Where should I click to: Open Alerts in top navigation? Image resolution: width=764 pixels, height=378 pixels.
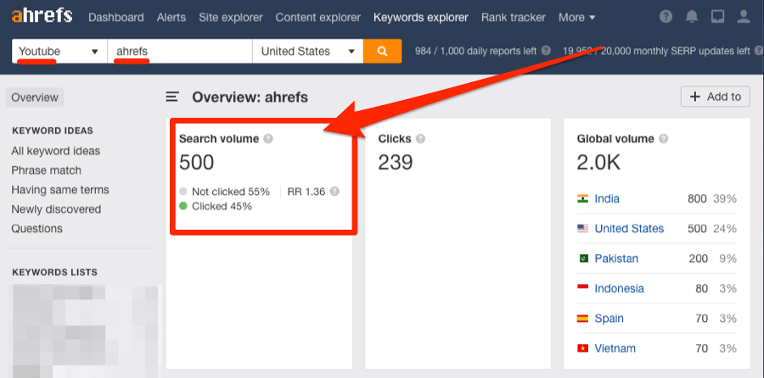click(171, 18)
